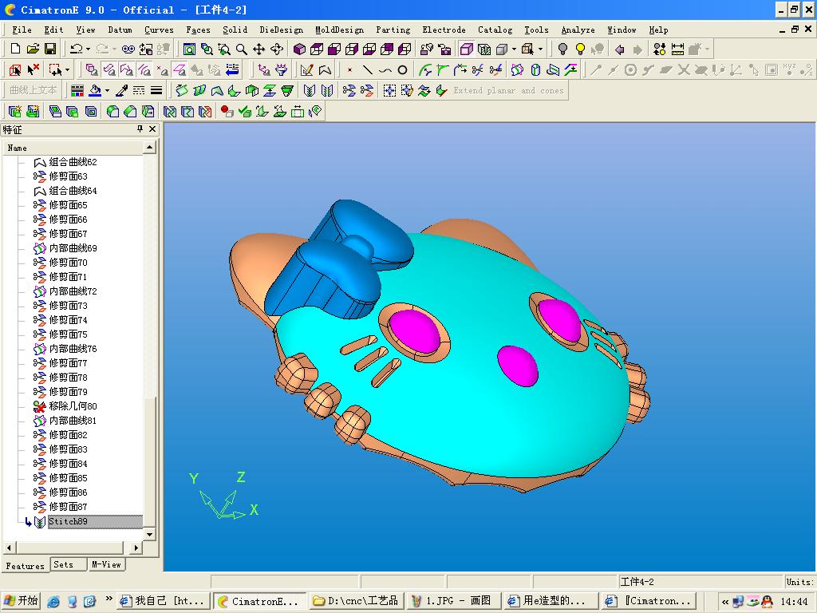The image size is (817, 613).
Task: Select the draw line tool
Action: point(367,69)
